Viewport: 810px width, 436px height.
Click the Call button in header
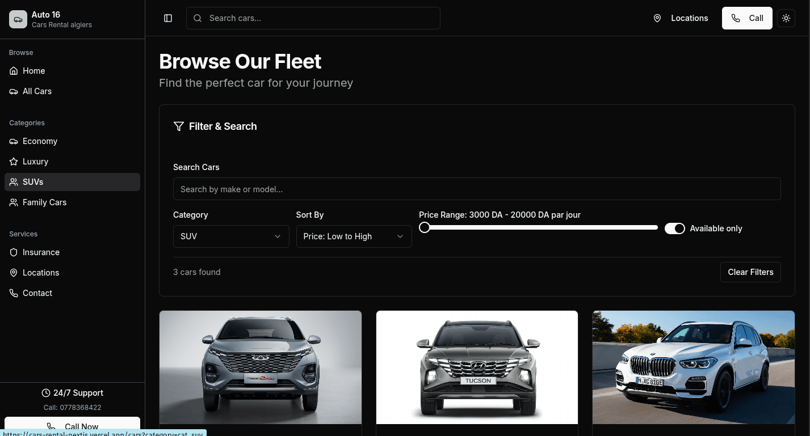tap(747, 18)
